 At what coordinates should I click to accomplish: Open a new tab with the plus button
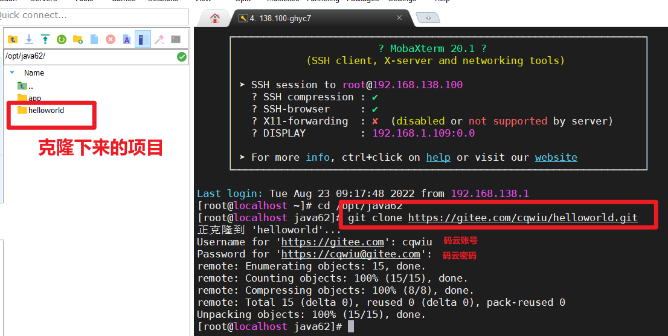428,18
